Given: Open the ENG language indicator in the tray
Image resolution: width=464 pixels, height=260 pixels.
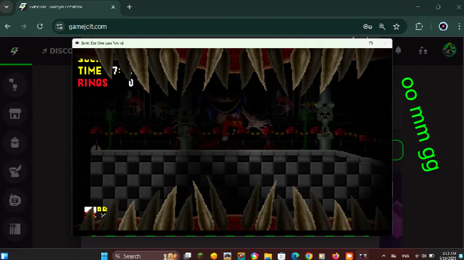Looking at the screenshot, I should tap(405, 256).
